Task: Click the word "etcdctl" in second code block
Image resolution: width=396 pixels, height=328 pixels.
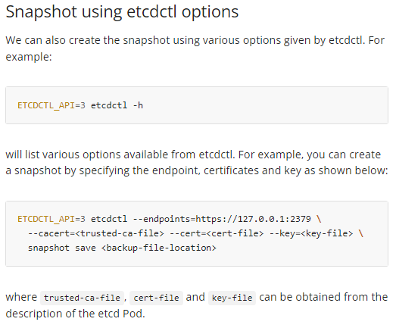Action: [x=109, y=219]
